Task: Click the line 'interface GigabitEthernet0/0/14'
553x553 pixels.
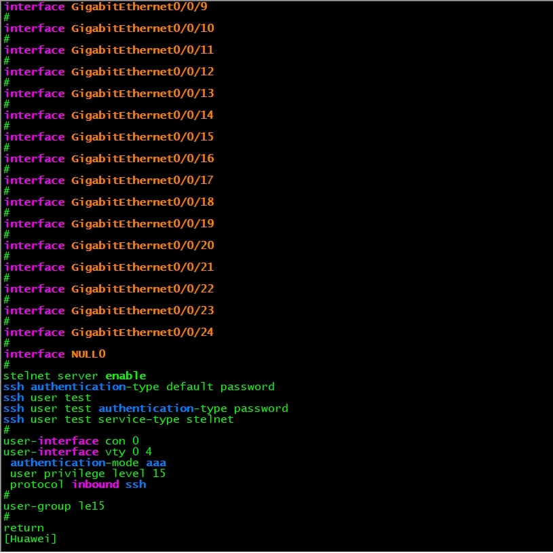Action: pos(109,115)
